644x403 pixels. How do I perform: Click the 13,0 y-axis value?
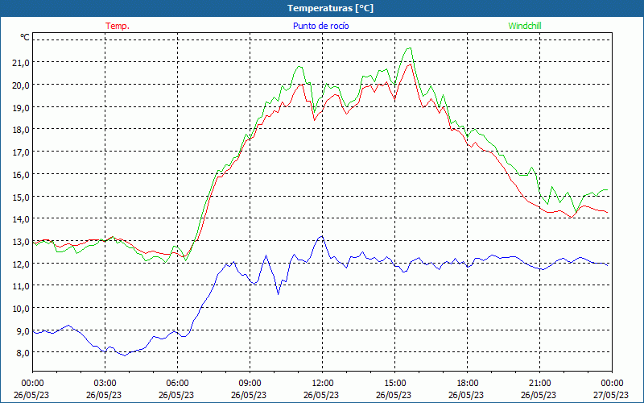pos(22,241)
